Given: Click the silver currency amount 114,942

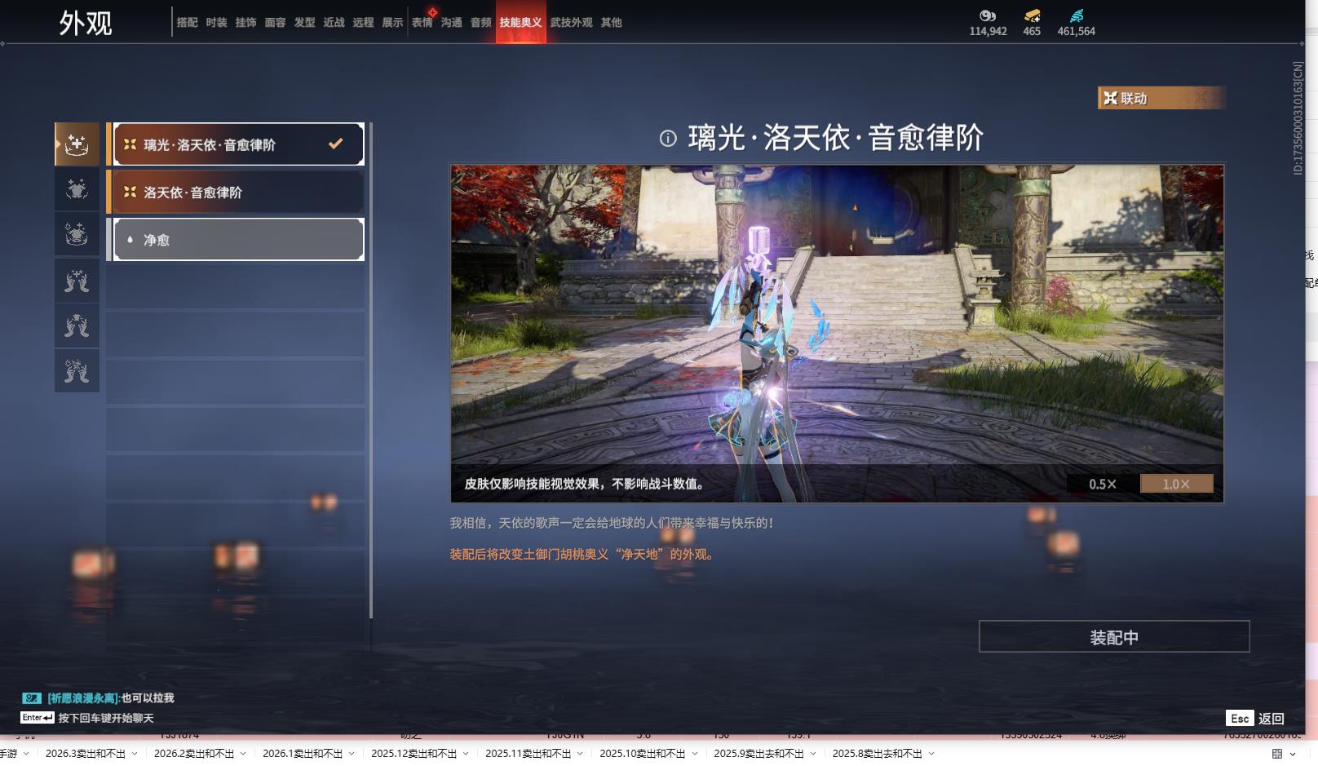Looking at the screenshot, I should (988, 31).
